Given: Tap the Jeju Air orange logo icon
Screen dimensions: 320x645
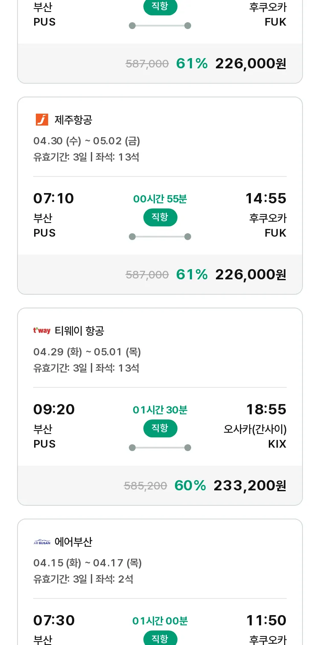Looking at the screenshot, I should pyautogui.click(x=42, y=120).
